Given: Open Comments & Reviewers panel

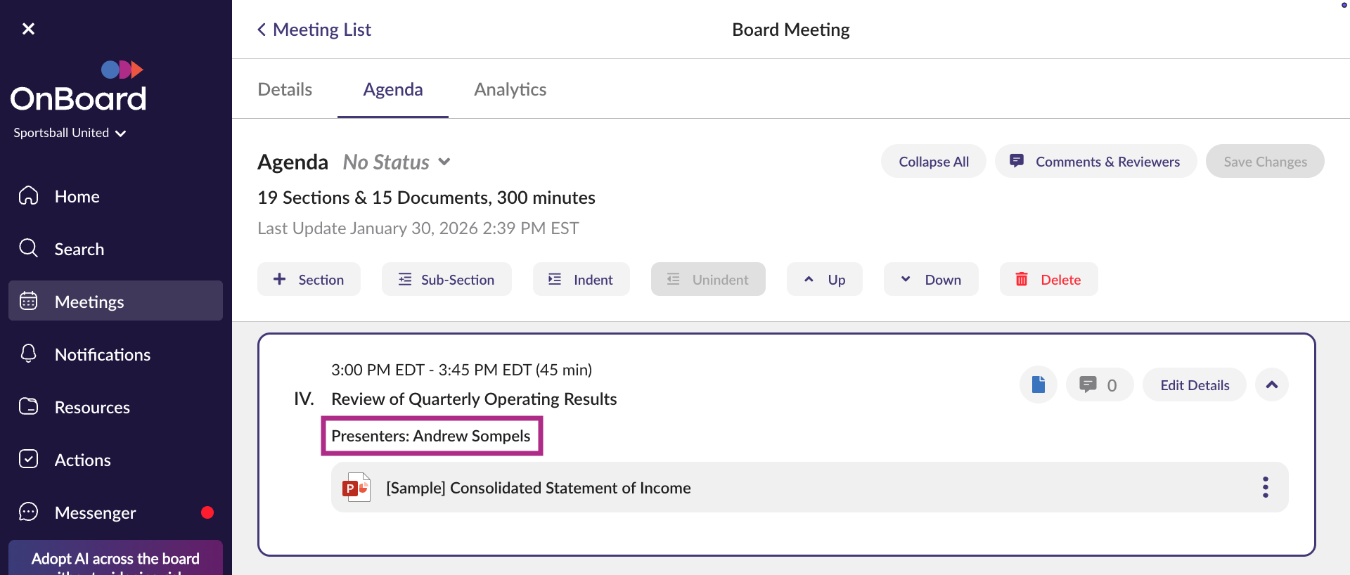Looking at the screenshot, I should (1095, 162).
